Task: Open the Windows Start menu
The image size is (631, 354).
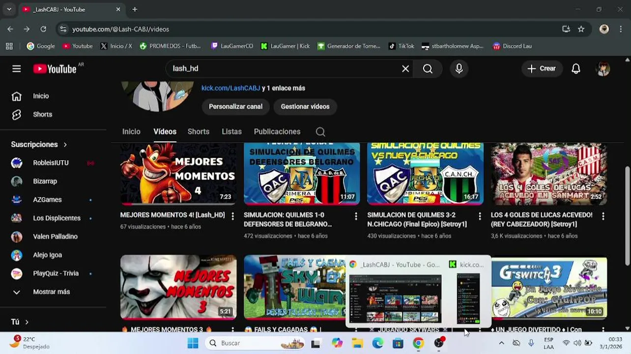Action: click(x=193, y=343)
